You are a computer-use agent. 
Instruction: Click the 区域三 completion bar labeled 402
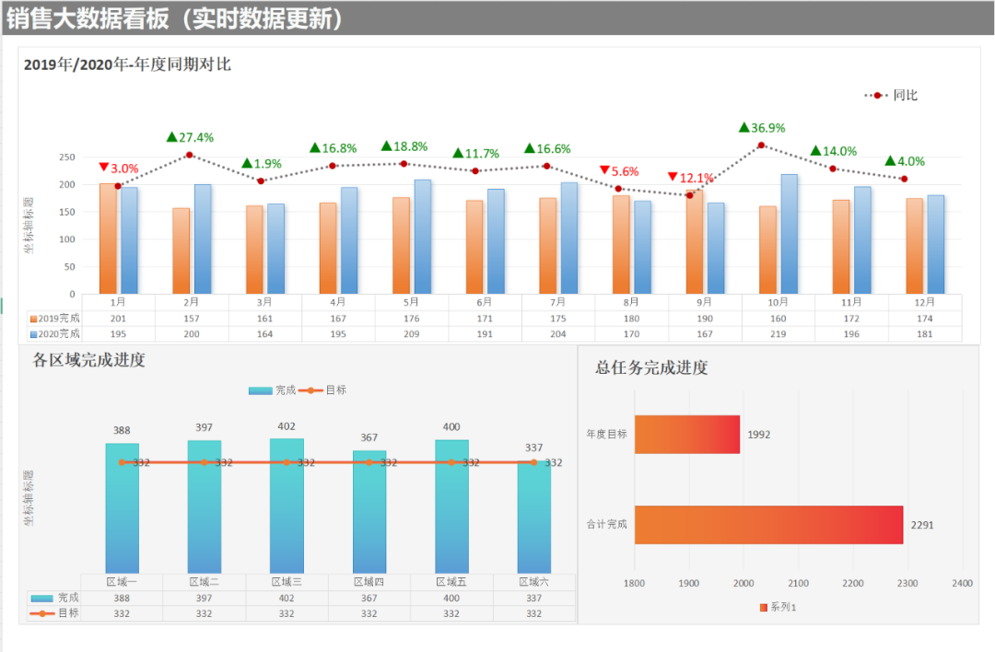(x=287, y=506)
